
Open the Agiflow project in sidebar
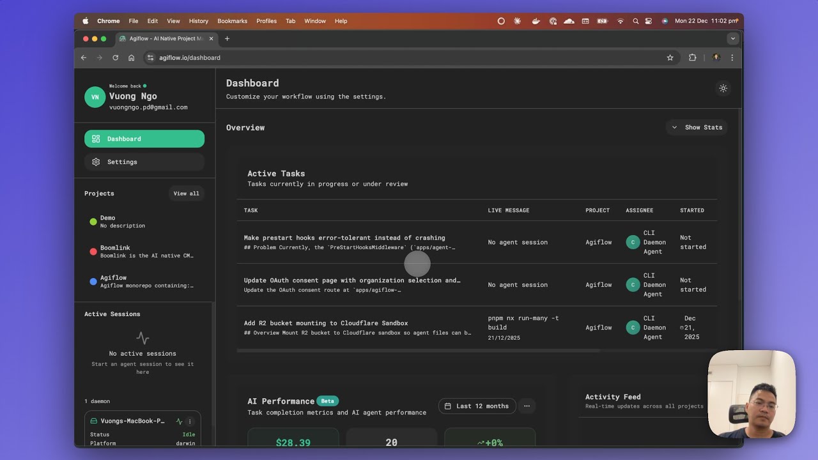pos(144,281)
